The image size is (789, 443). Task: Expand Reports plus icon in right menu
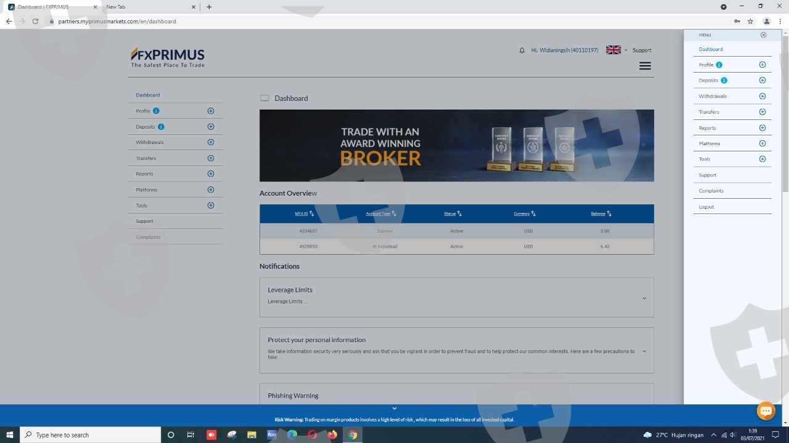pos(762,128)
